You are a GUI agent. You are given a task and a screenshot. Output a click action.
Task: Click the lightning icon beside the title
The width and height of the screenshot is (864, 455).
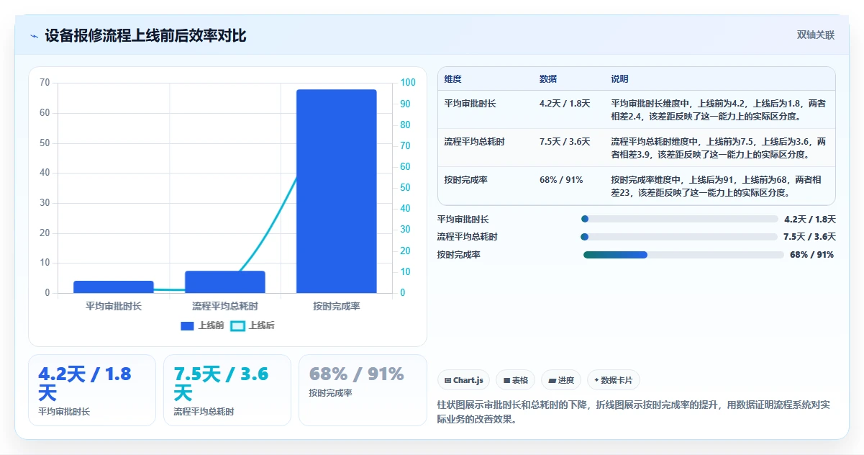(35, 36)
